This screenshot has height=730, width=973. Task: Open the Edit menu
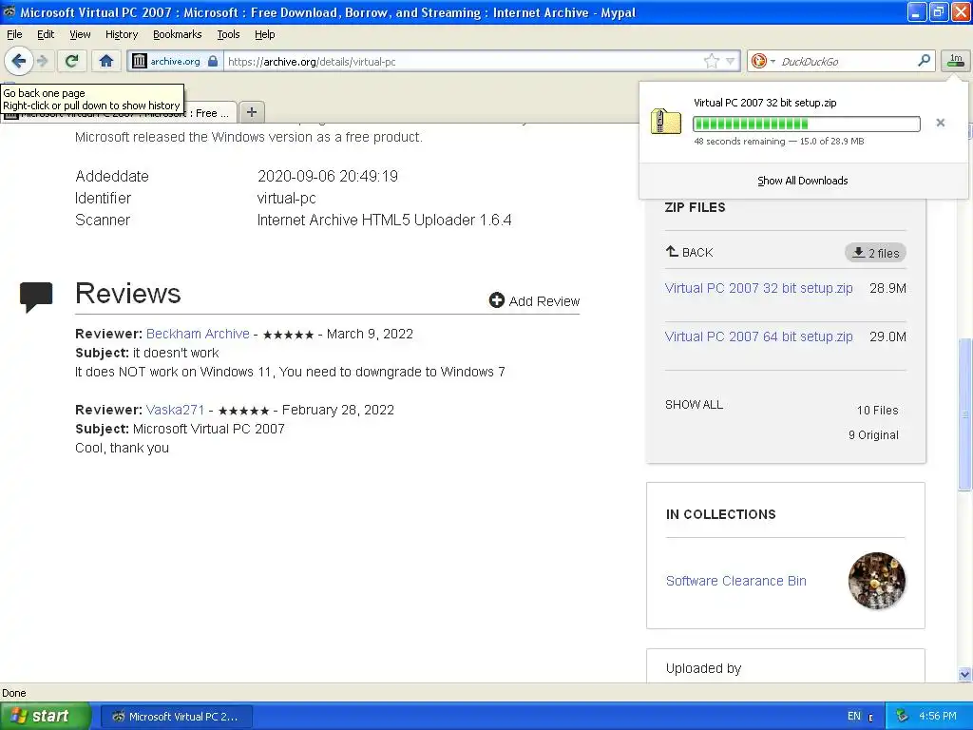coord(46,34)
